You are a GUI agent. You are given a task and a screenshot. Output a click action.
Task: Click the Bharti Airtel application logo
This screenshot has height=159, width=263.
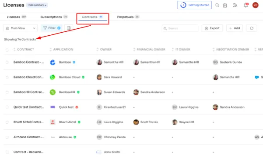[53, 122]
